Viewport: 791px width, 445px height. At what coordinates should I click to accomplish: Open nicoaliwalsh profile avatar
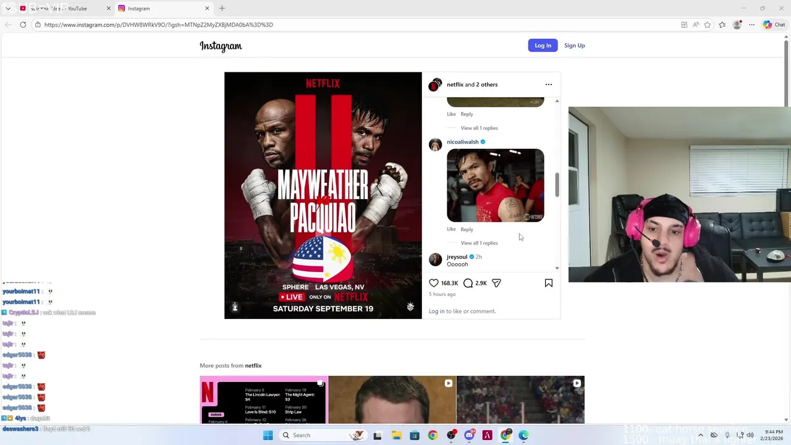pyautogui.click(x=436, y=144)
